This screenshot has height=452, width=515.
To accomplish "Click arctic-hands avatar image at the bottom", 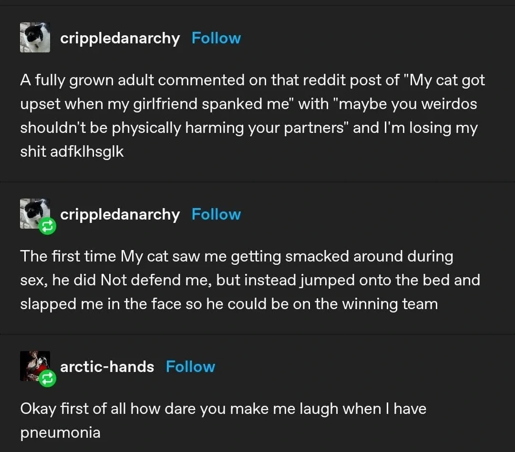I will 35,366.
